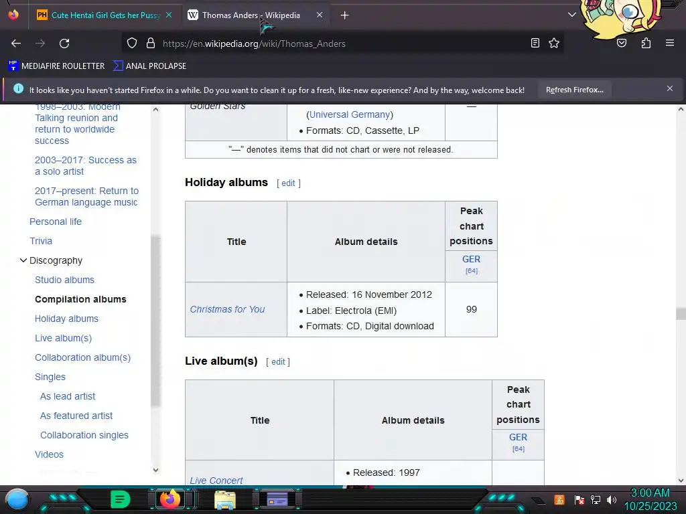Open the purple window app in taskbar
The image size is (686, 514).
click(x=277, y=499)
